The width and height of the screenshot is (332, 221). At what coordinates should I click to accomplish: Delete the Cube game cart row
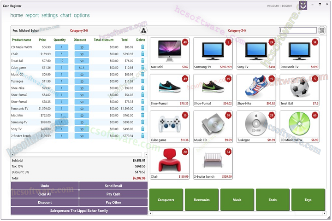point(143,68)
